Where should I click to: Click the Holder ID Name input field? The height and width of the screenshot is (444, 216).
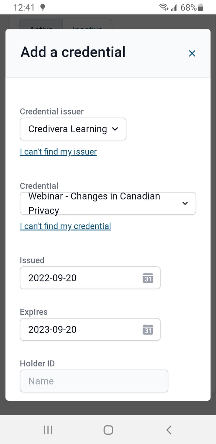click(x=94, y=381)
